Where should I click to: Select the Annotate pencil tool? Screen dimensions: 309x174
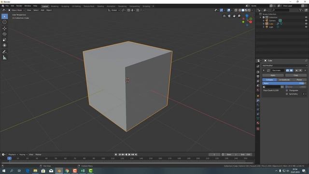pos(4,52)
